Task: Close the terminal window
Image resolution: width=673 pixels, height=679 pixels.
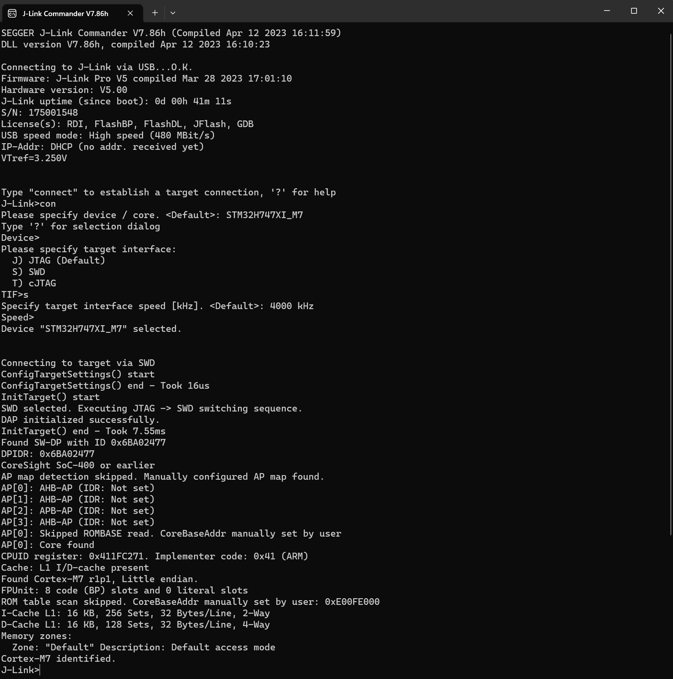Action: point(661,11)
